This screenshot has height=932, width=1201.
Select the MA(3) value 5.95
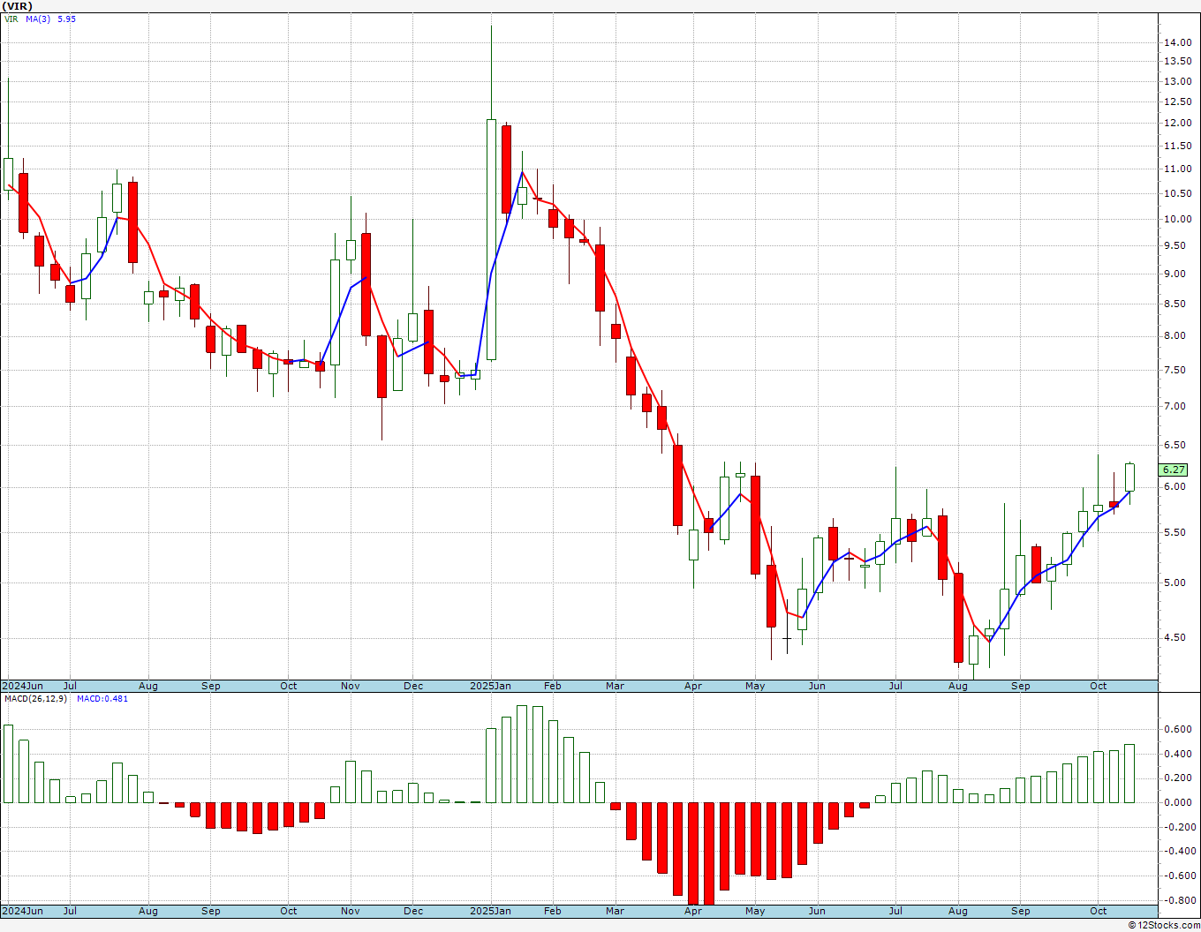point(67,19)
